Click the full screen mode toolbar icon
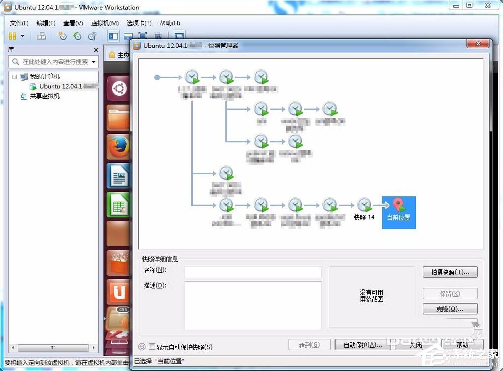 pyautogui.click(x=142, y=36)
